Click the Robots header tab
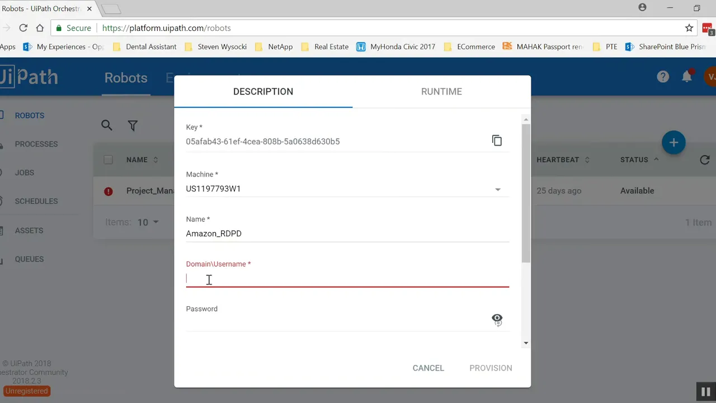Screen dimensions: 716x403 (x=126, y=78)
